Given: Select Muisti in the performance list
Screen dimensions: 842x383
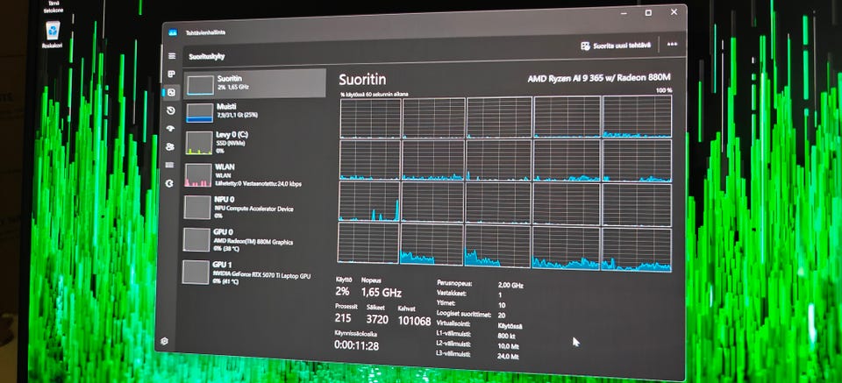Looking at the screenshot, I should coord(254,111).
